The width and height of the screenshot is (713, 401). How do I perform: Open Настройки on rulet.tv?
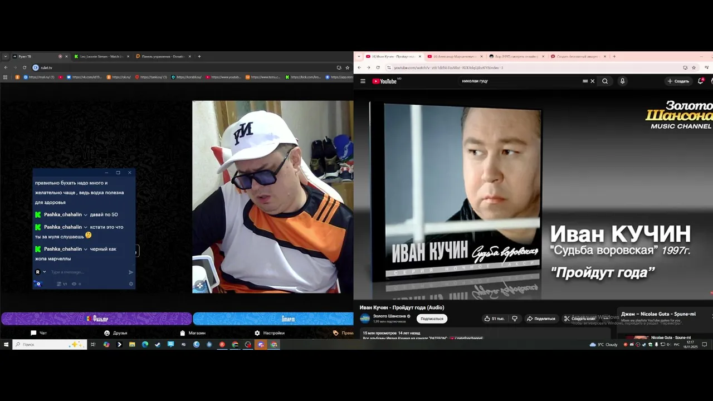coord(270,333)
